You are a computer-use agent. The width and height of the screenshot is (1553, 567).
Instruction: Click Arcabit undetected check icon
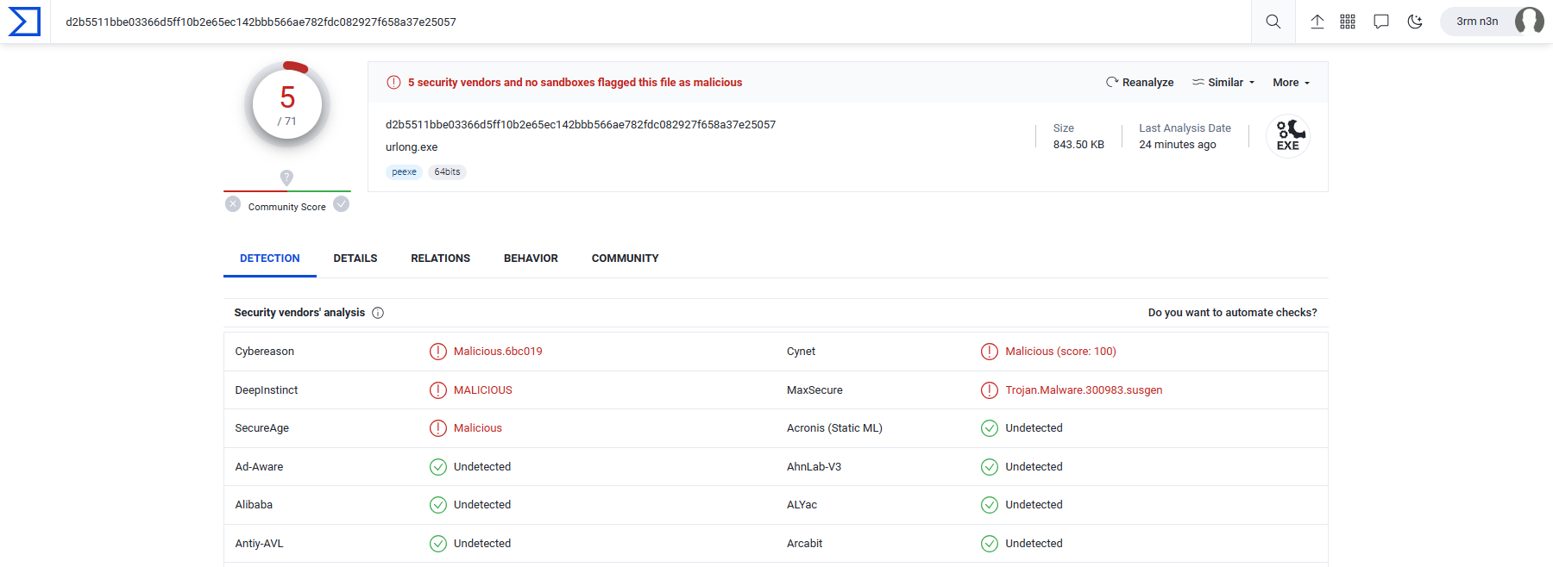tap(990, 544)
